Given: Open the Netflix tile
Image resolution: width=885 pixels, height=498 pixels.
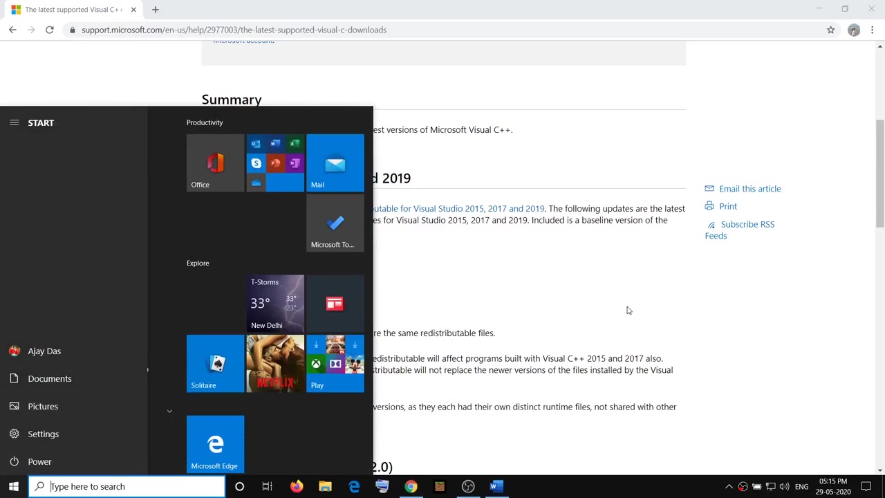Looking at the screenshot, I should click(x=275, y=363).
